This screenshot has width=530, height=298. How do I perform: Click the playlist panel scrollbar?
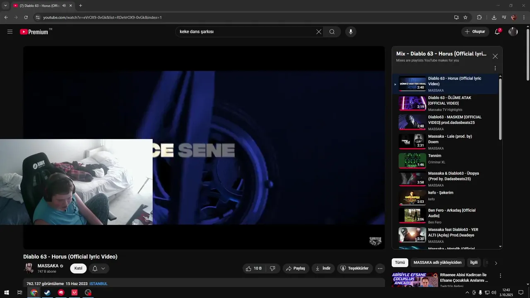click(500, 110)
